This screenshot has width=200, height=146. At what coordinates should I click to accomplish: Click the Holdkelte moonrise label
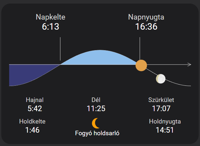(32, 122)
